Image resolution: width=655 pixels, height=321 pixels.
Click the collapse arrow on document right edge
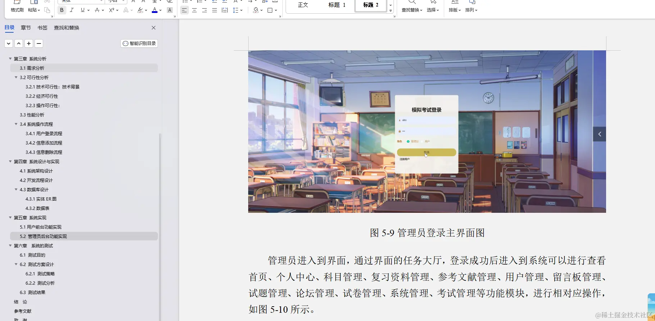[x=600, y=134]
